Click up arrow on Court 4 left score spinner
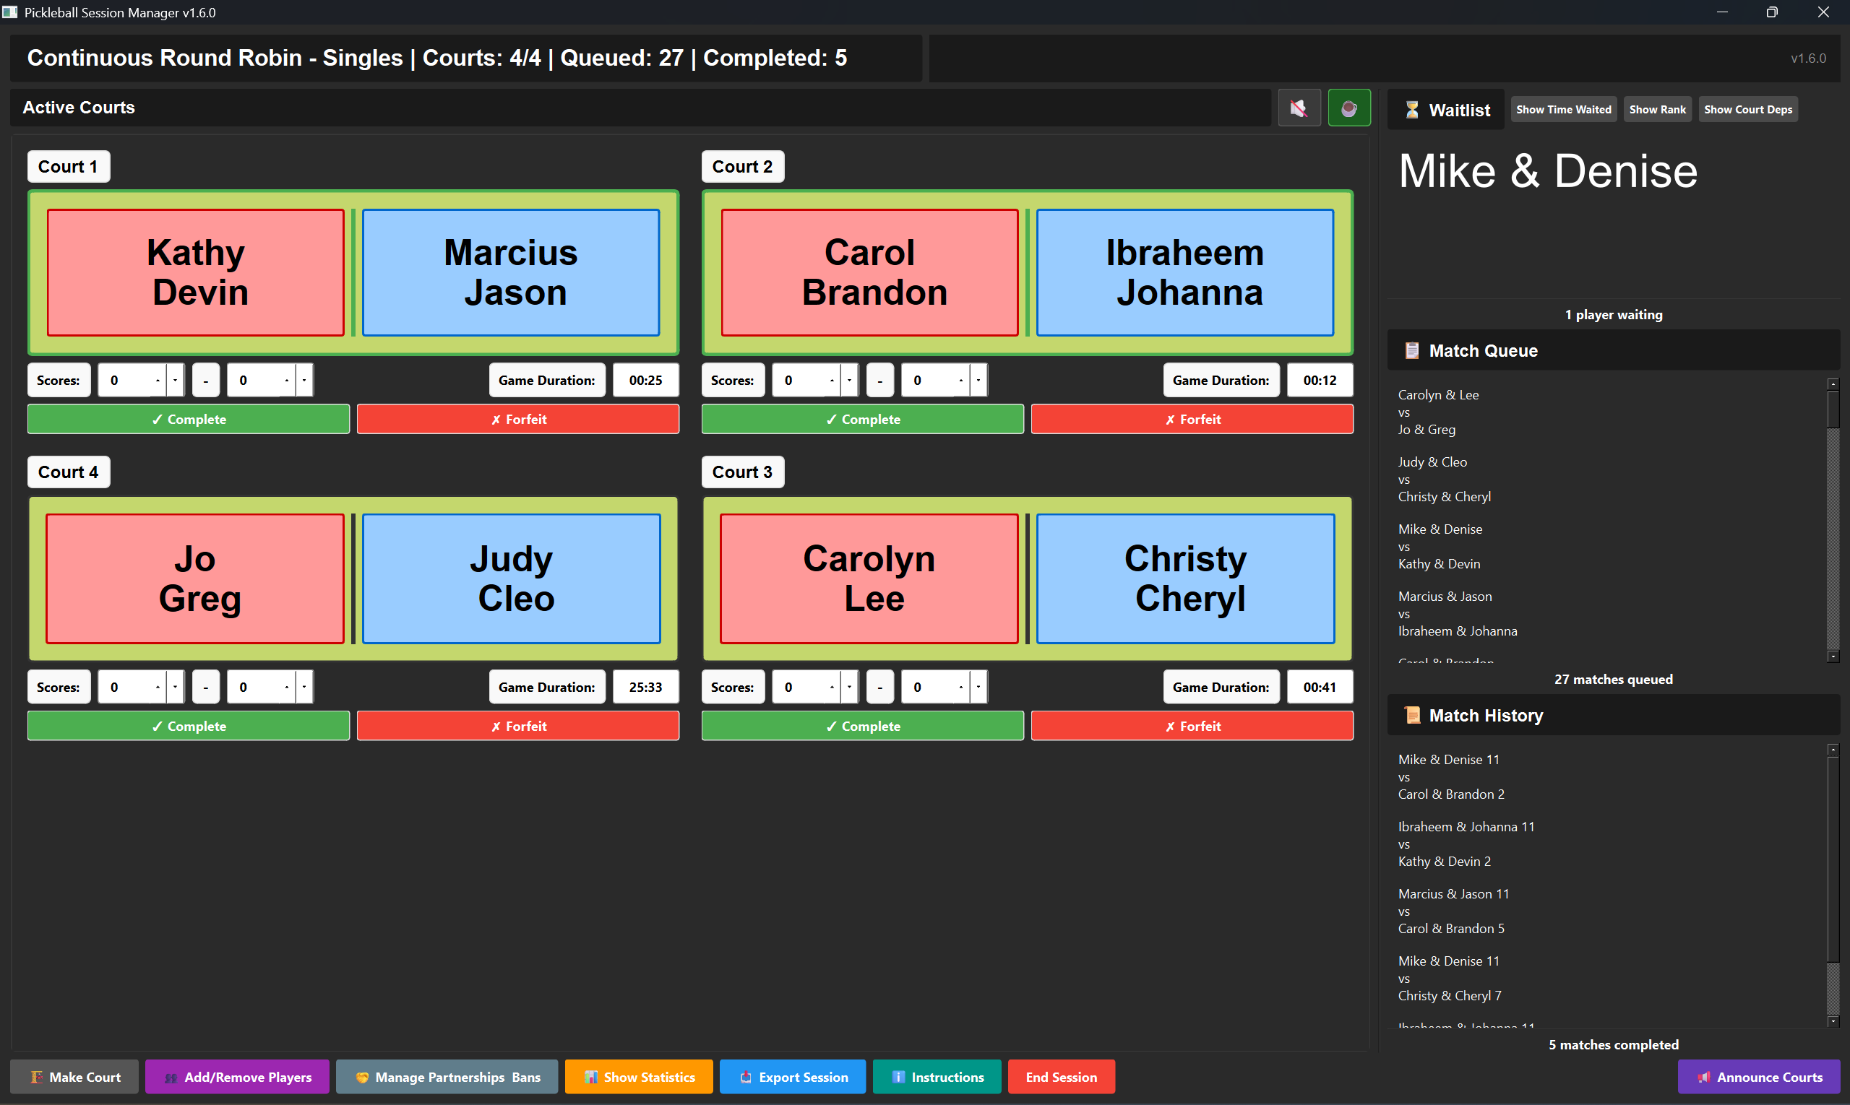The width and height of the screenshot is (1850, 1105). pyautogui.click(x=159, y=688)
